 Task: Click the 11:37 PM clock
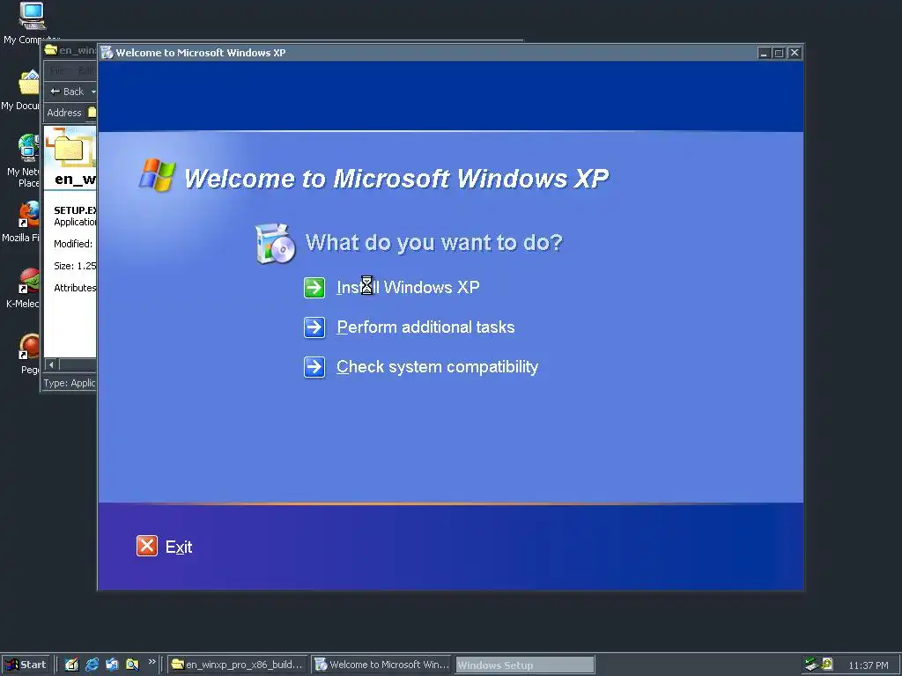point(868,665)
